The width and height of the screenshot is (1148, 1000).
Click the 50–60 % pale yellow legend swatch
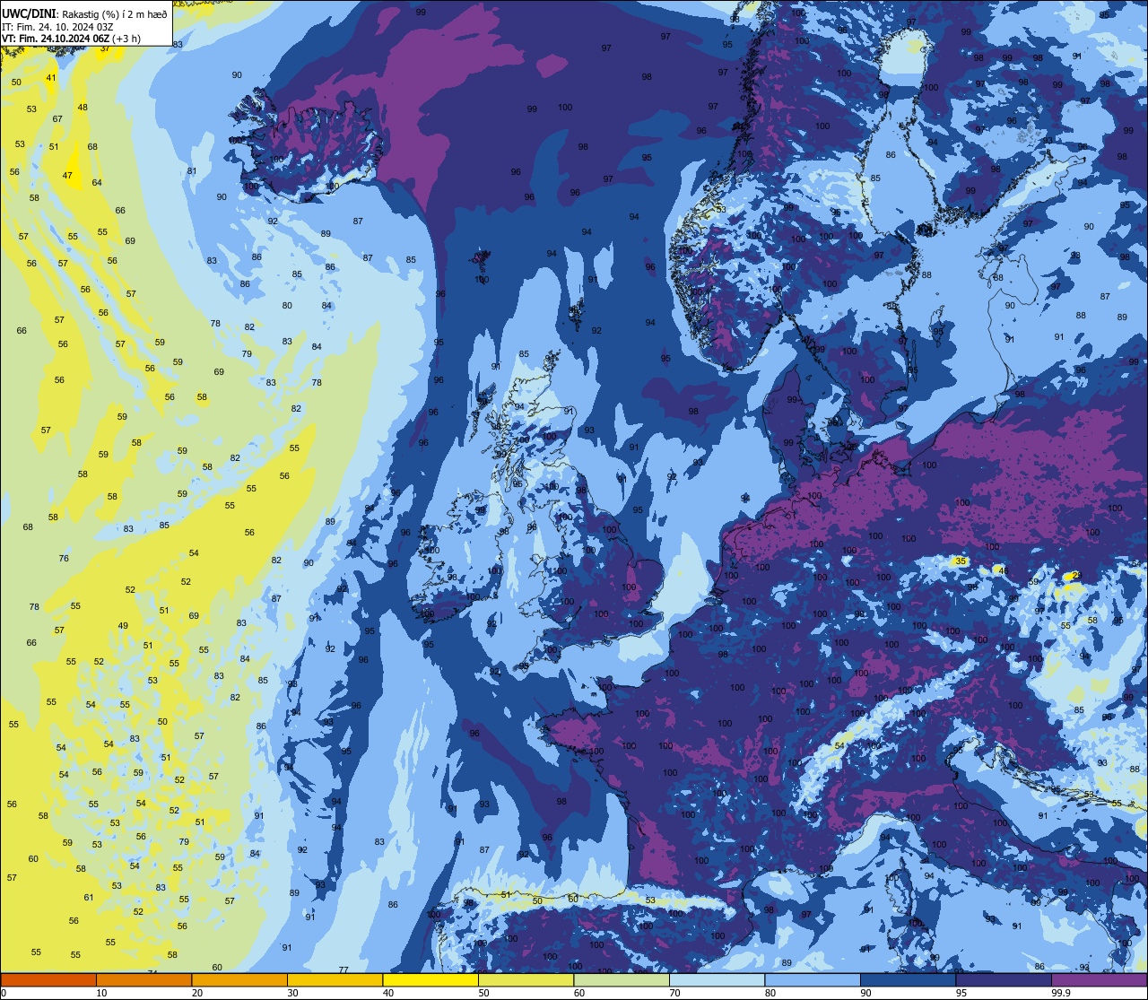(x=526, y=979)
